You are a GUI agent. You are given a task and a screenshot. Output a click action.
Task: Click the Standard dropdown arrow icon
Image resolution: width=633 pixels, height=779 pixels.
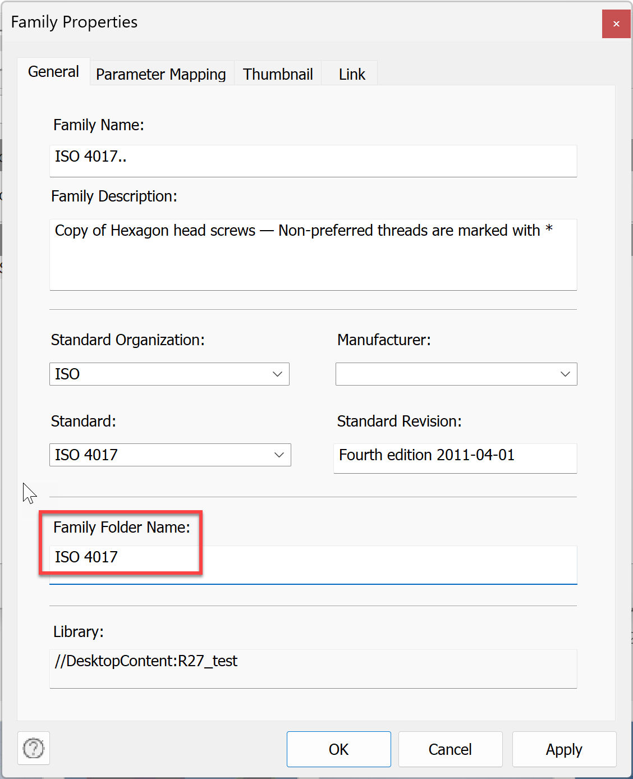(x=279, y=455)
